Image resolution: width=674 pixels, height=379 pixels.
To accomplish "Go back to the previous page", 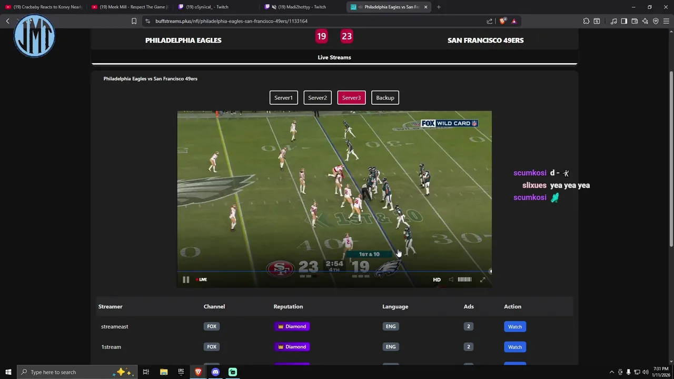I will click(7, 21).
